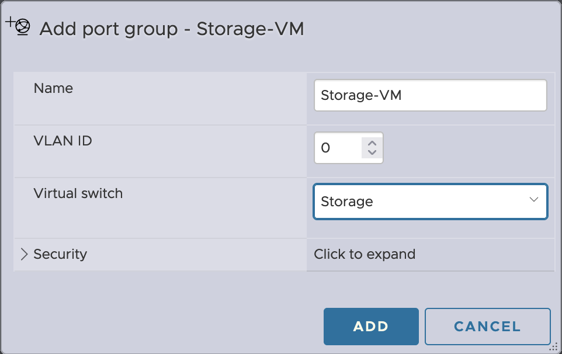Select the Security row label

click(x=60, y=254)
